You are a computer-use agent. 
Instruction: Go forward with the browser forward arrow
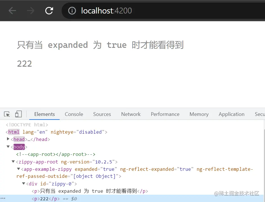coord(31,11)
